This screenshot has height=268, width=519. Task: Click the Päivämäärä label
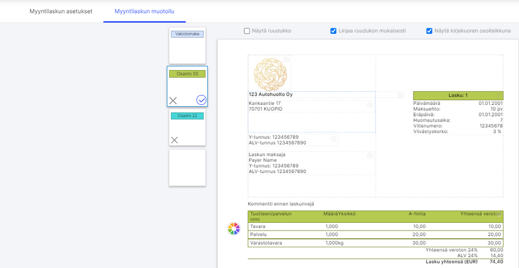427,103
